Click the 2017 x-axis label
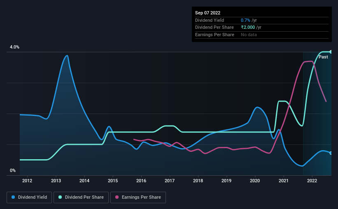Image resolution: width=338 pixels, height=209 pixels. 170,181
